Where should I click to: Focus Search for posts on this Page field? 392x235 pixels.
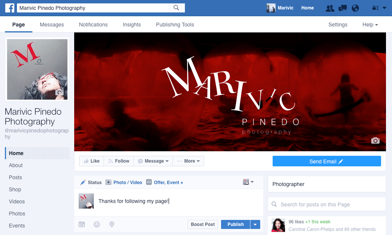click(327, 204)
